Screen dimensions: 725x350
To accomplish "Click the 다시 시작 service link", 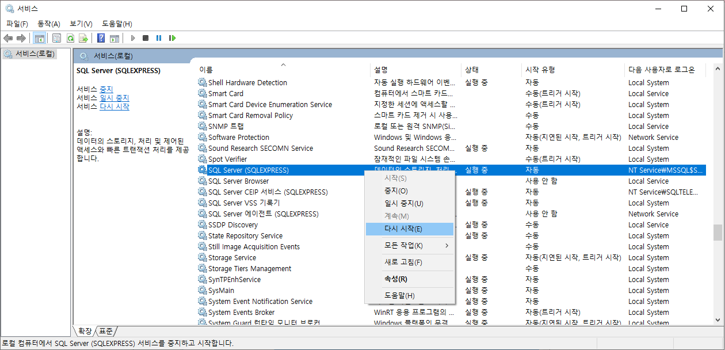I will point(115,106).
